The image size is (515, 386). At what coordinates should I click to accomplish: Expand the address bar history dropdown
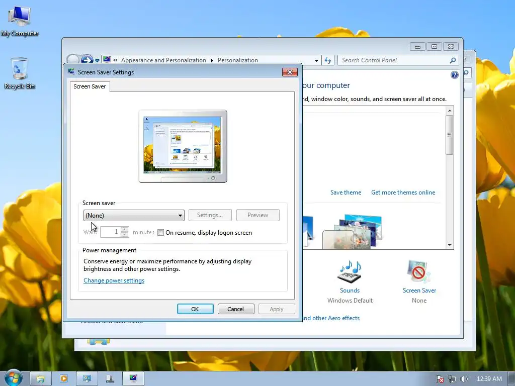point(316,60)
